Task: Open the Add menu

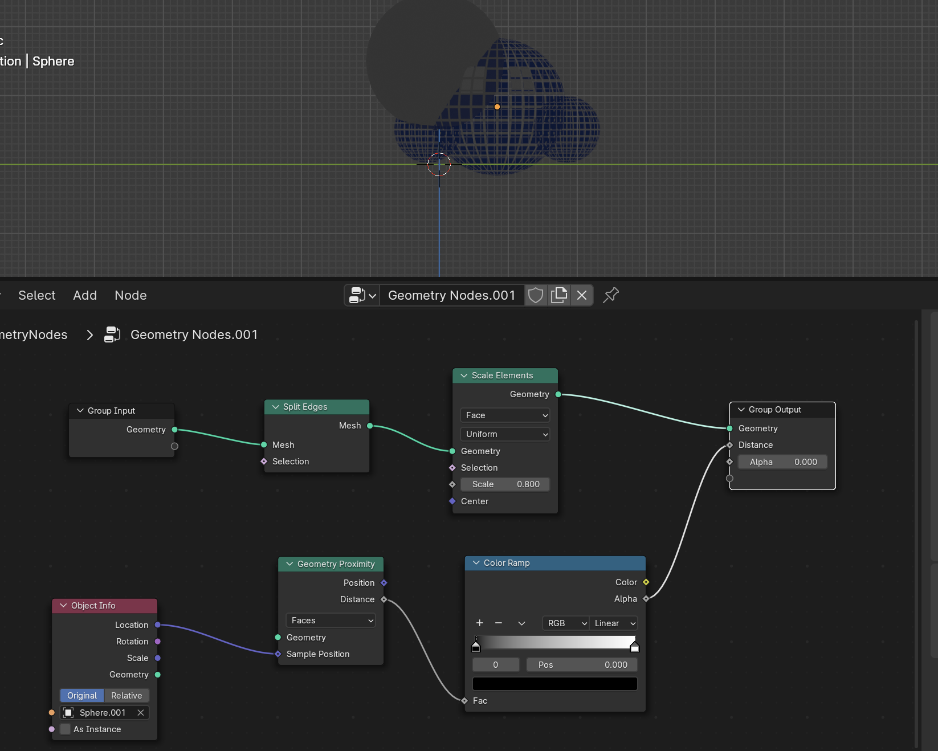Action: (85, 295)
